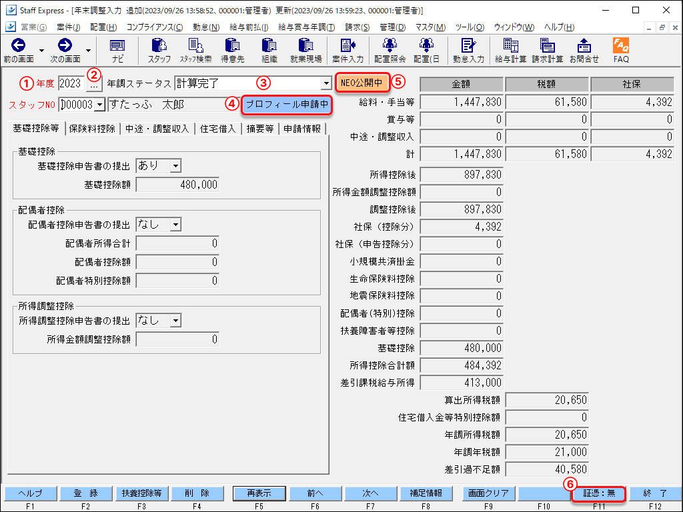Viewport: 683px width, 512px height.
Task: Click the 画面クリア F9 button
Action: pos(488,493)
